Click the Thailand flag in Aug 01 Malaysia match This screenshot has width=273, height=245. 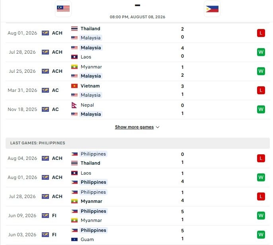(74, 29)
